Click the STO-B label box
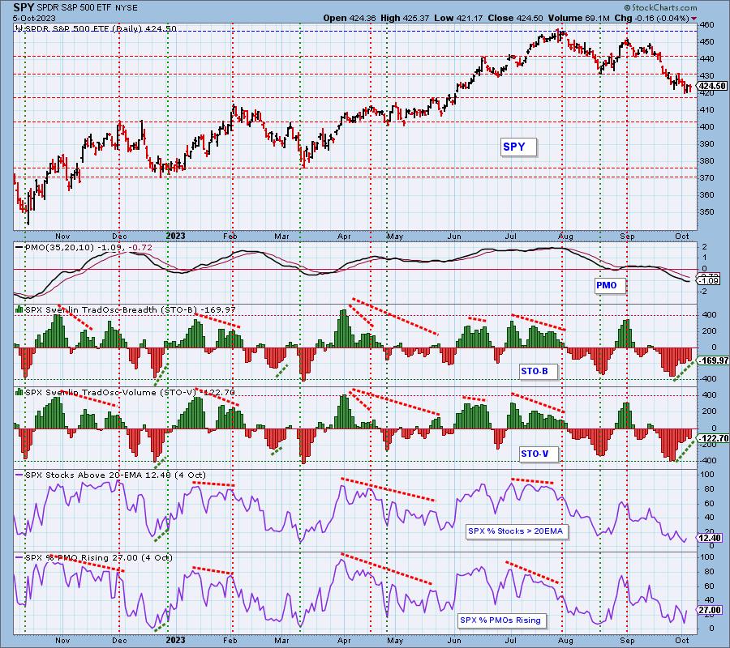Screen dimensions: 730x648 (538, 372)
